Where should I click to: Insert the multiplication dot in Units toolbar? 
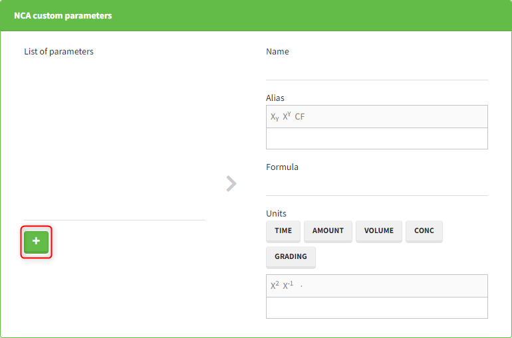tap(301, 286)
